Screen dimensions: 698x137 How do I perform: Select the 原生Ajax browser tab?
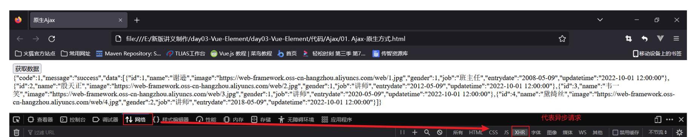78,20
